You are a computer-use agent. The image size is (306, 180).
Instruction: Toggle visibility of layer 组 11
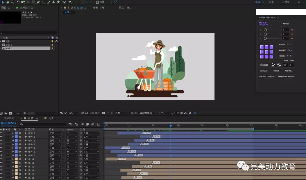point(1,159)
